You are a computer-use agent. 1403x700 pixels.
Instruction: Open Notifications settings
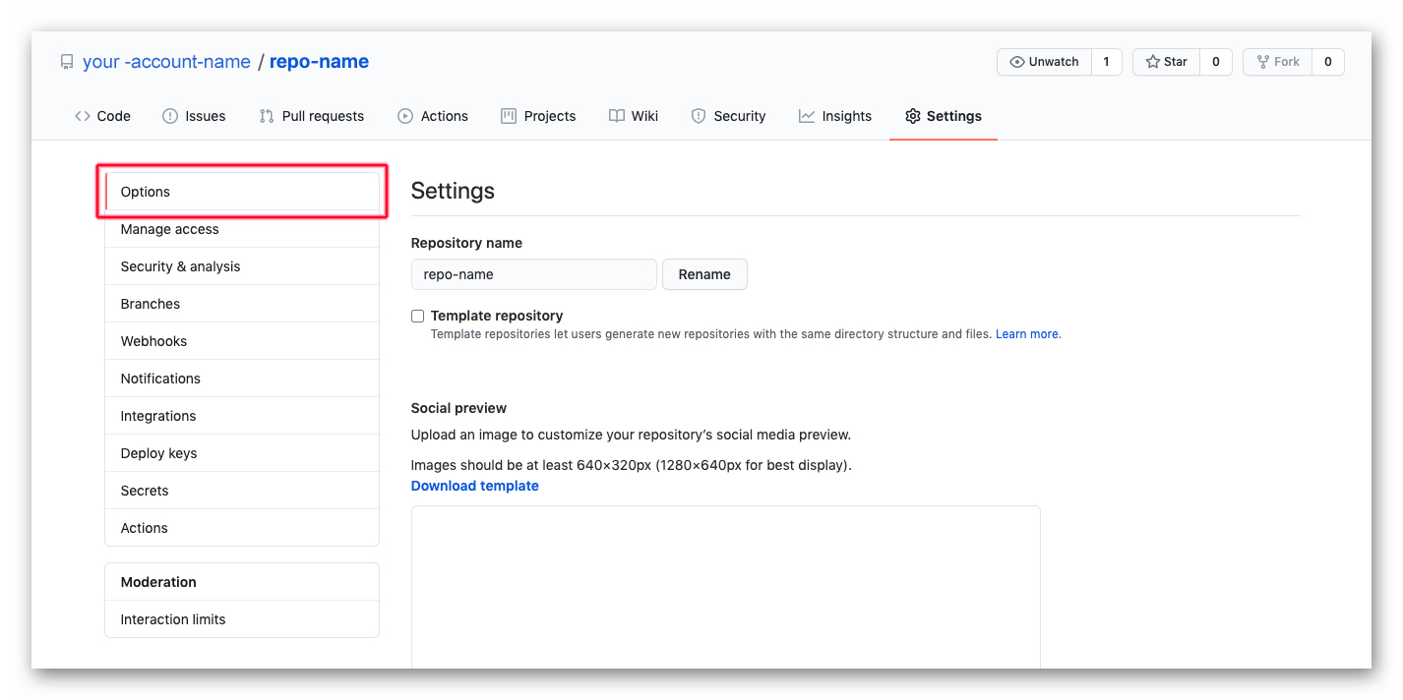pyautogui.click(x=242, y=379)
